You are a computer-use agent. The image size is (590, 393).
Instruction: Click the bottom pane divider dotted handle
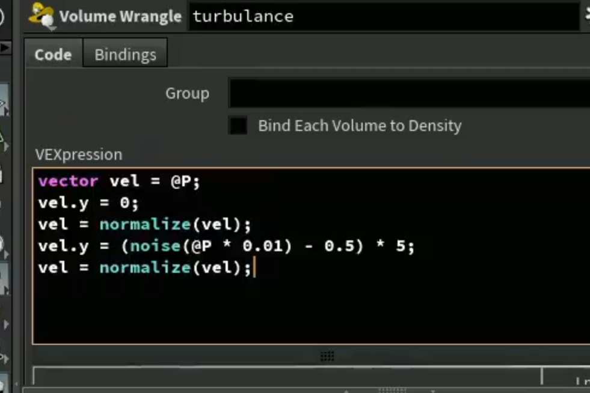pos(392,390)
